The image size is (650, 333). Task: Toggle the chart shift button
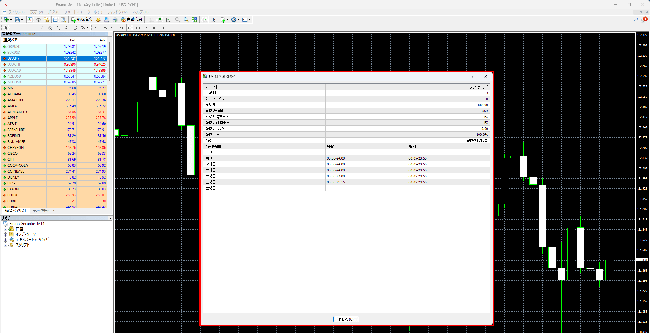[x=213, y=20]
